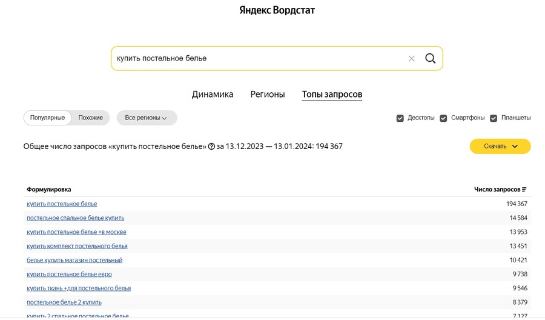
Task: Switch to the Динамика tab
Action: pos(213,94)
